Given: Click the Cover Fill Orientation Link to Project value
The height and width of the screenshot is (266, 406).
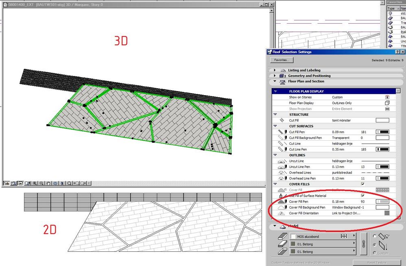Looking at the screenshot, I should click(346, 213).
